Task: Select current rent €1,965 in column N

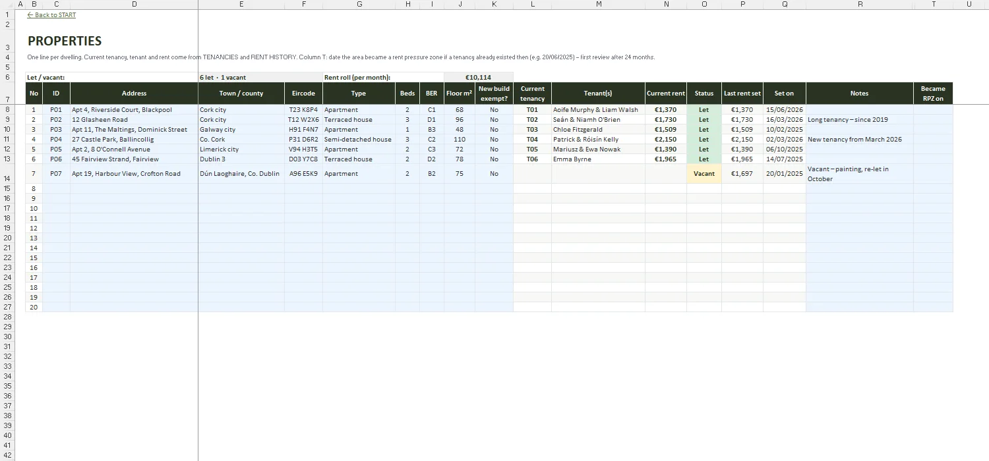Action: (666, 159)
